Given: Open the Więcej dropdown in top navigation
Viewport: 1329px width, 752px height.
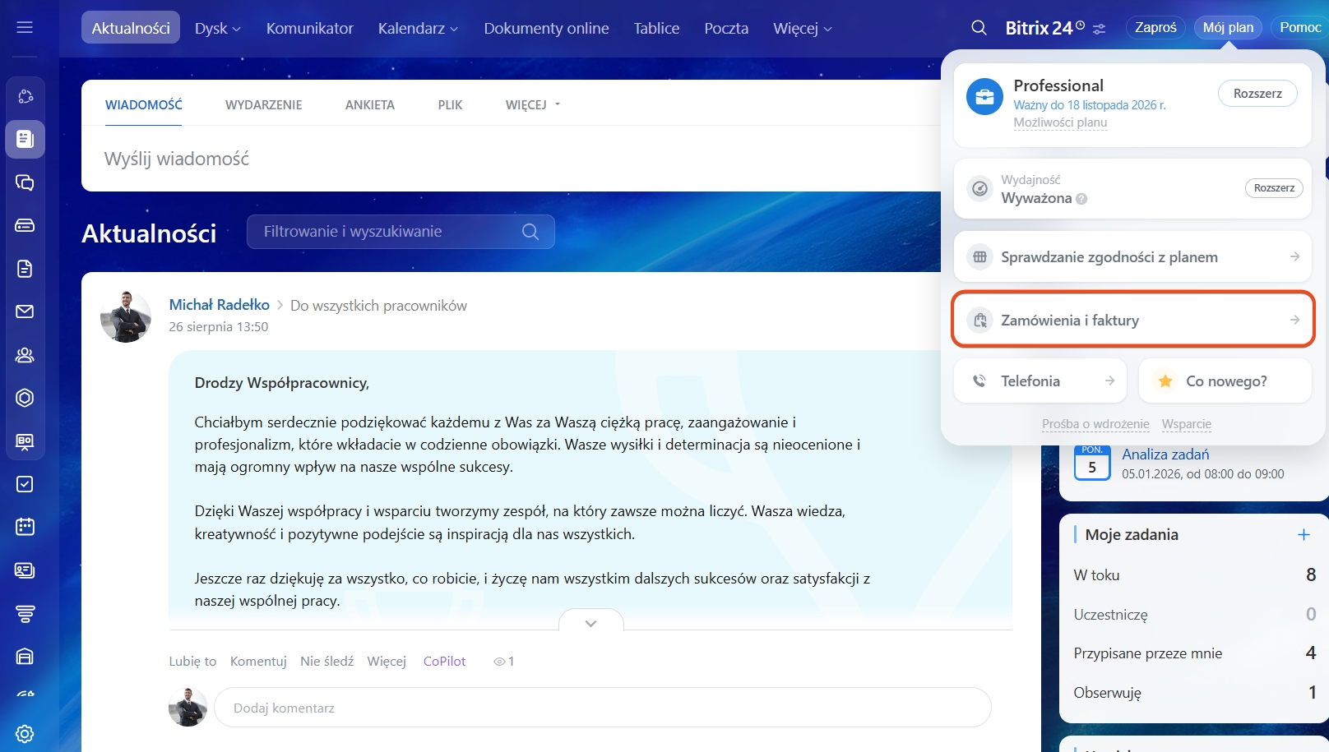Looking at the screenshot, I should pos(802,29).
